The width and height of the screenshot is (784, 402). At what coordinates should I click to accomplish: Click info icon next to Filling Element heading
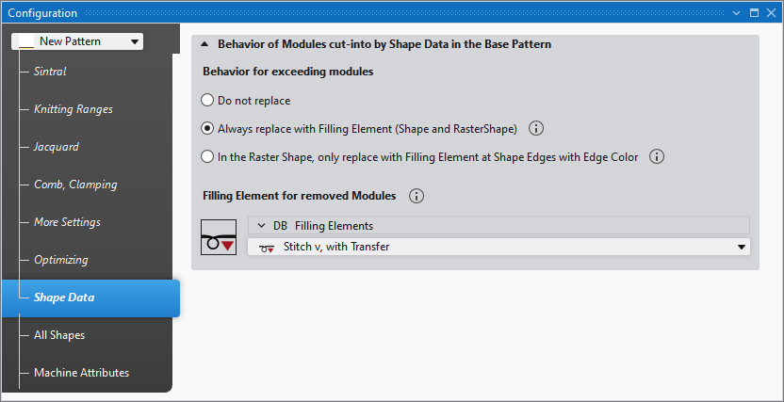(417, 196)
